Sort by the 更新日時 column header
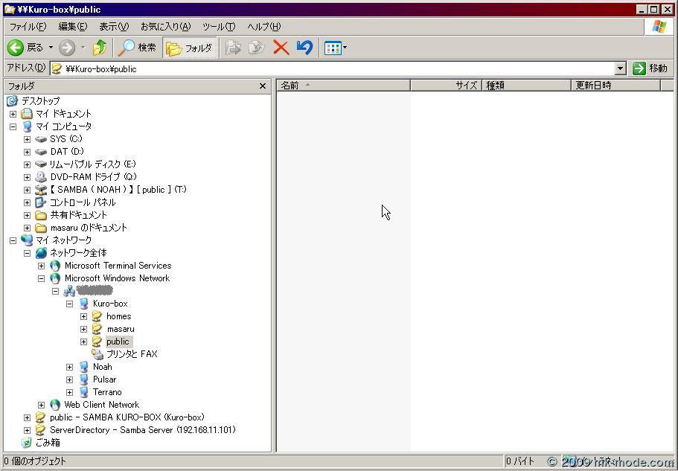The image size is (678, 471). pos(615,86)
